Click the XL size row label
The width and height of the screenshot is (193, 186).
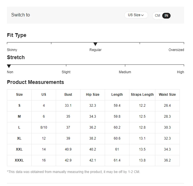[x=19, y=138]
